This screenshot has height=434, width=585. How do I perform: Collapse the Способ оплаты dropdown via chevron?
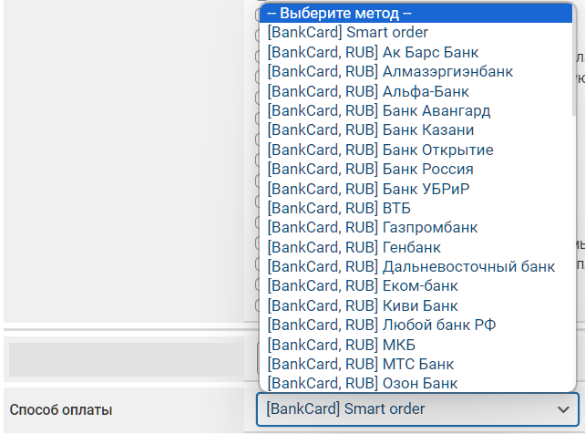(561, 410)
